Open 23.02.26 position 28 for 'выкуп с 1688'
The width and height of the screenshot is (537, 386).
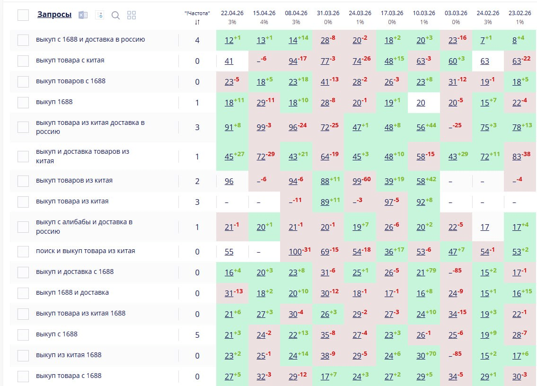coord(517,335)
